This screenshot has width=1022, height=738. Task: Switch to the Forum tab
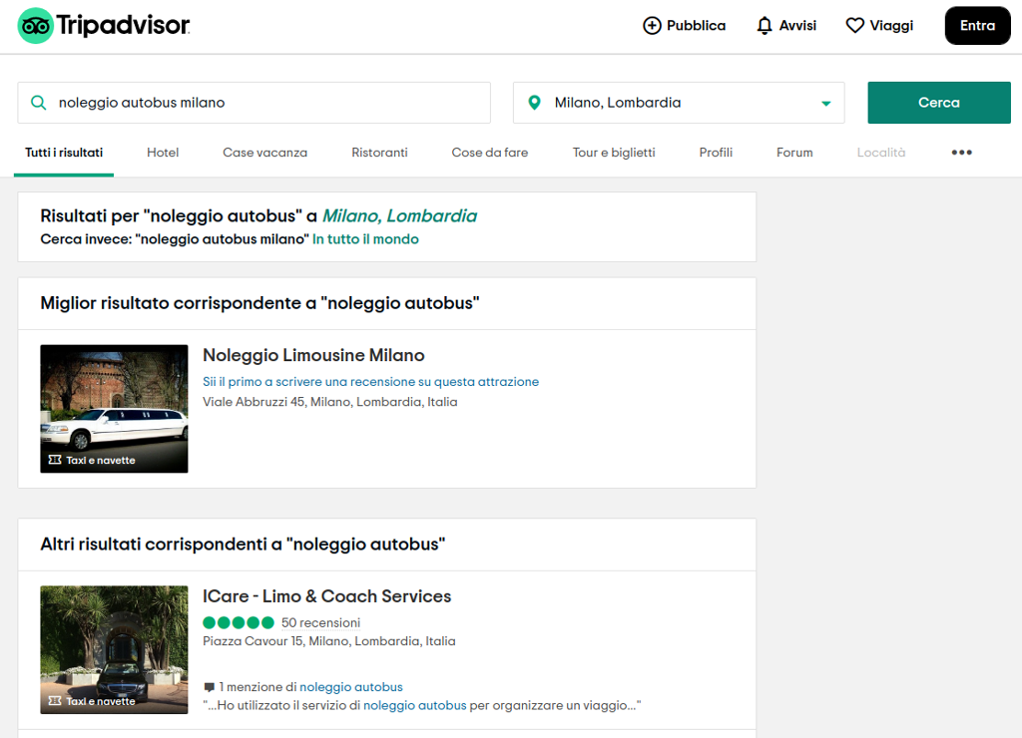794,153
